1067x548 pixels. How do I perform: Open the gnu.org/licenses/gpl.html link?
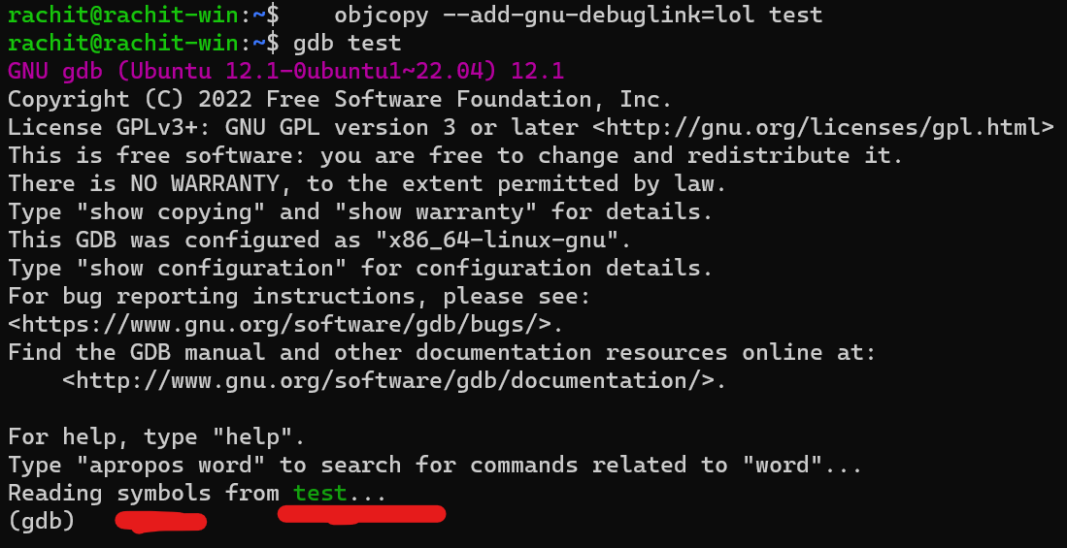coord(823,127)
